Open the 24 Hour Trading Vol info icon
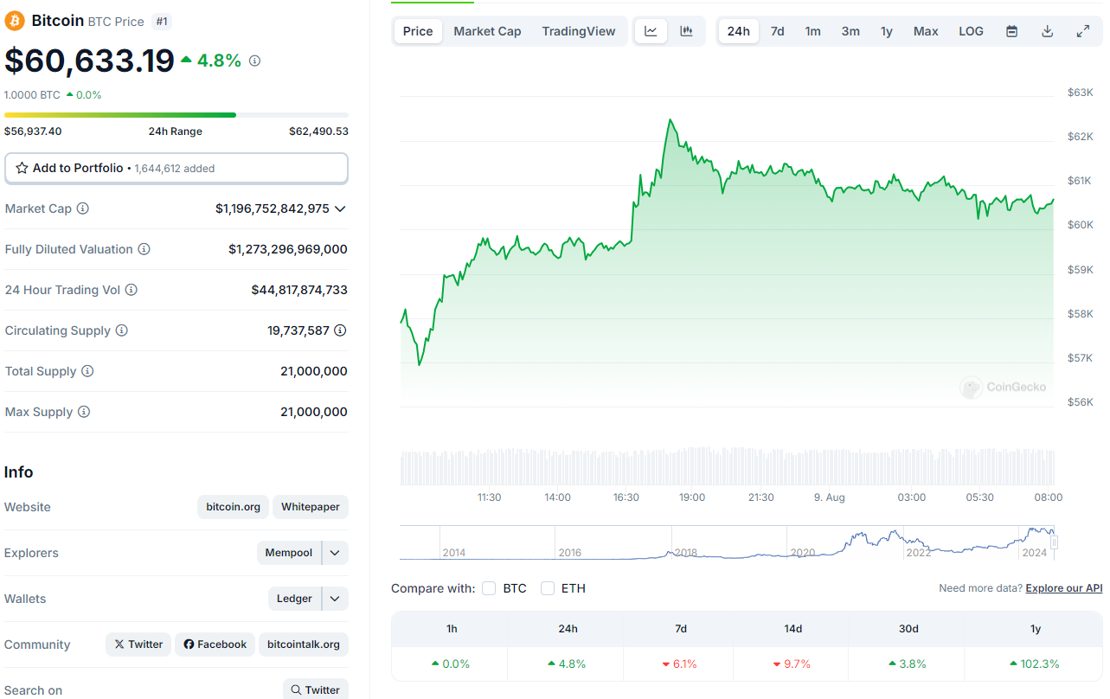The width and height of the screenshot is (1110, 699). [132, 290]
